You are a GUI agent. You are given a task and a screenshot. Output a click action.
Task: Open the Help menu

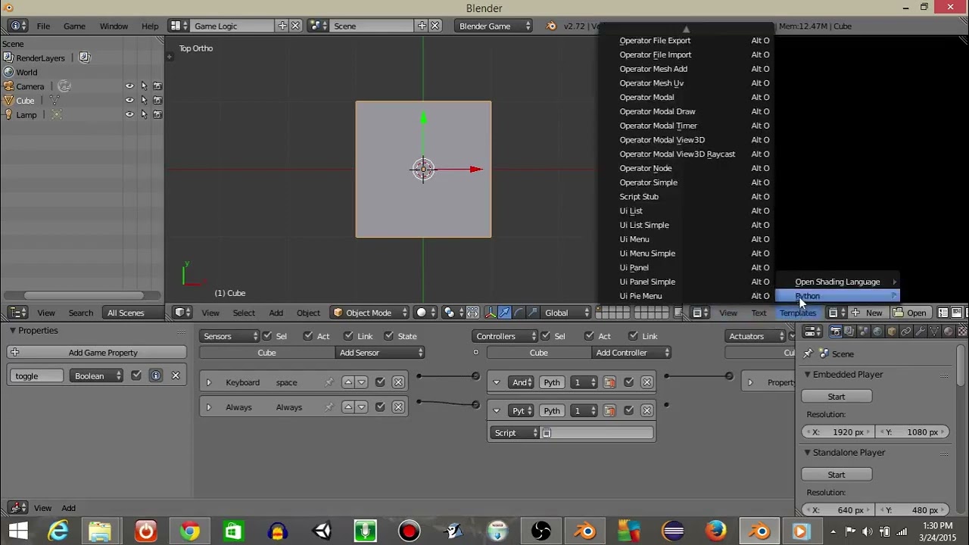(x=150, y=26)
